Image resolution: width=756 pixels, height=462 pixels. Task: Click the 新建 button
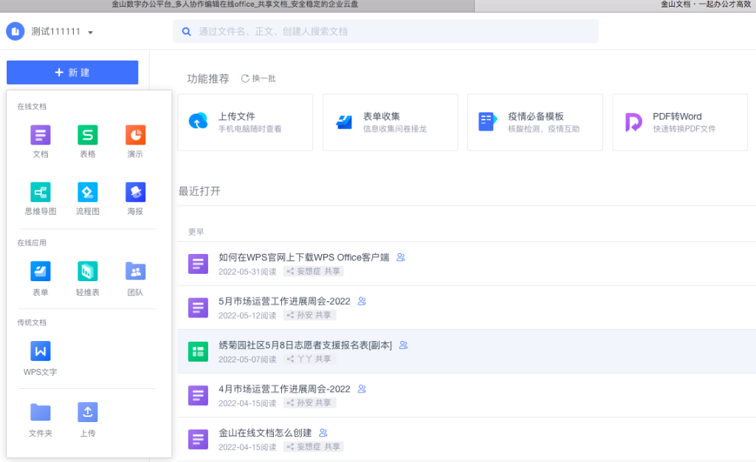(x=72, y=72)
